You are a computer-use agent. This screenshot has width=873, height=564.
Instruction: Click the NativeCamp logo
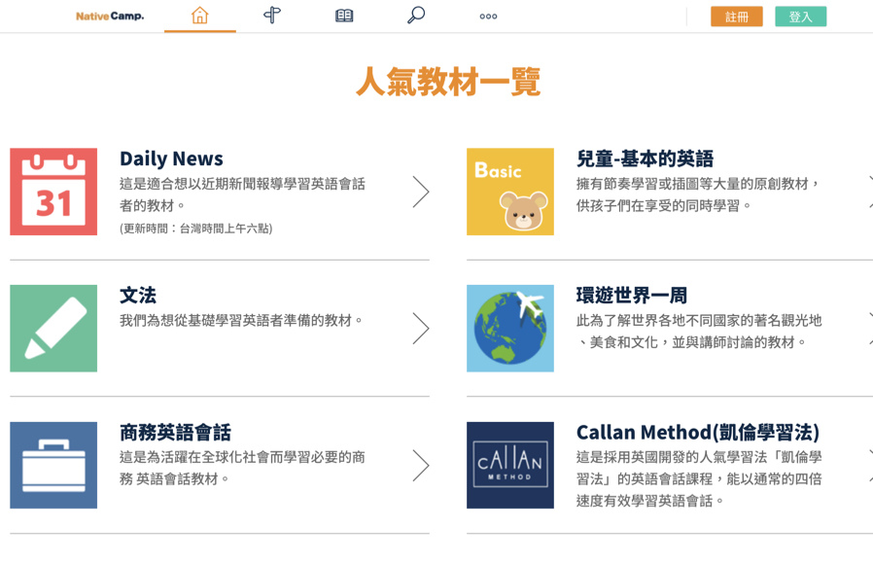tap(110, 17)
